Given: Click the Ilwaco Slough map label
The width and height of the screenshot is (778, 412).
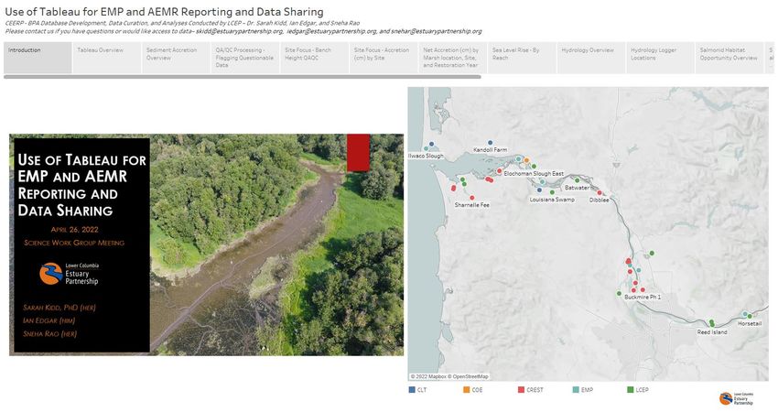Looking at the screenshot, I should pos(426,156).
